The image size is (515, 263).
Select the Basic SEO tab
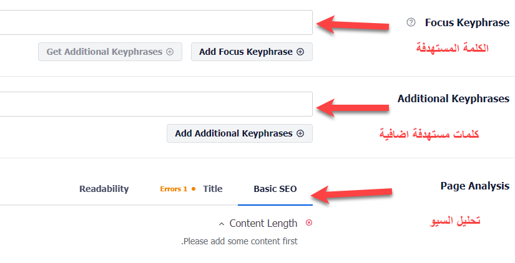(275, 189)
